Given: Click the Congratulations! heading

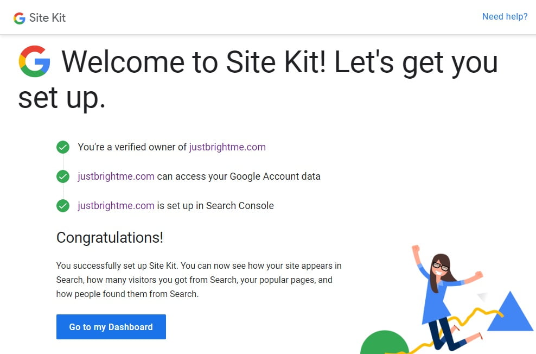Looking at the screenshot, I should (x=110, y=237).
